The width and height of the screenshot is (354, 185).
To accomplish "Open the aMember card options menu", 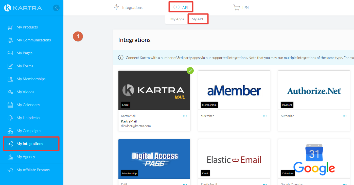I will click(x=265, y=116).
